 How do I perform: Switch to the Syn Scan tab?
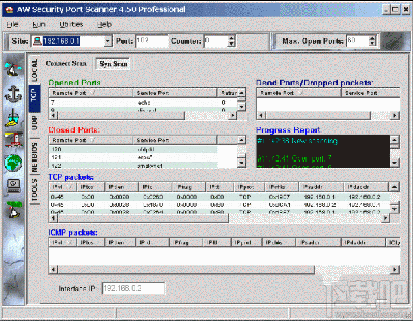pyautogui.click(x=113, y=63)
